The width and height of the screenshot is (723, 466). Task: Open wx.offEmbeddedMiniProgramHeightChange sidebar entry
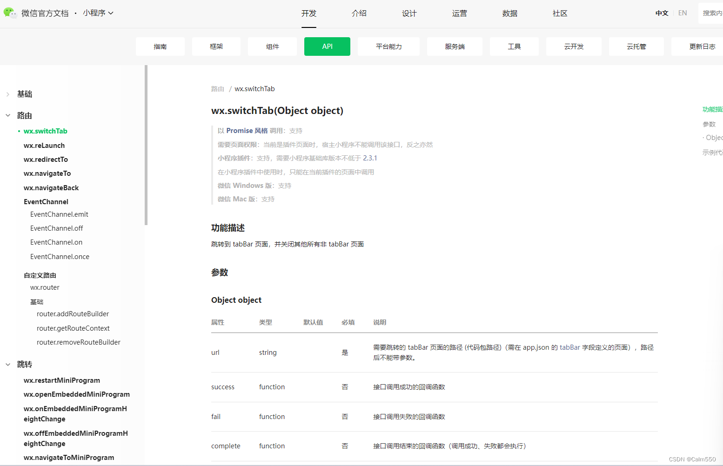76,439
